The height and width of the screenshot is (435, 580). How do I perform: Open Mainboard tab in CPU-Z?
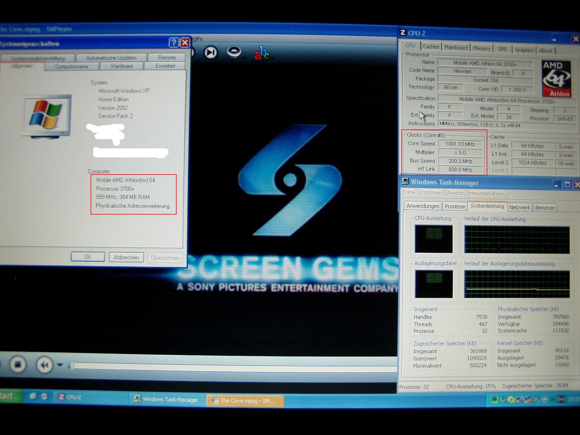point(456,47)
